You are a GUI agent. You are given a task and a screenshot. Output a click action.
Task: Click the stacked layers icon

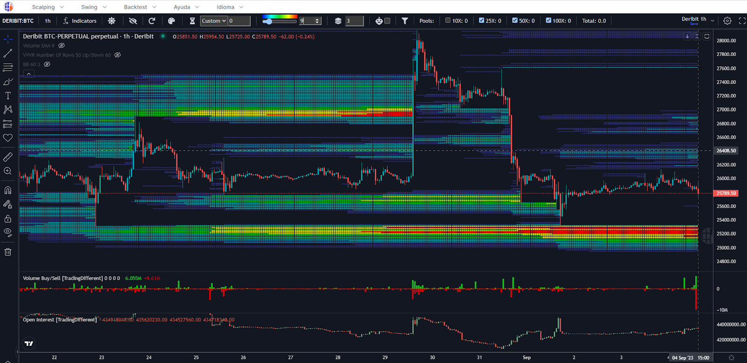coord(338,21)
